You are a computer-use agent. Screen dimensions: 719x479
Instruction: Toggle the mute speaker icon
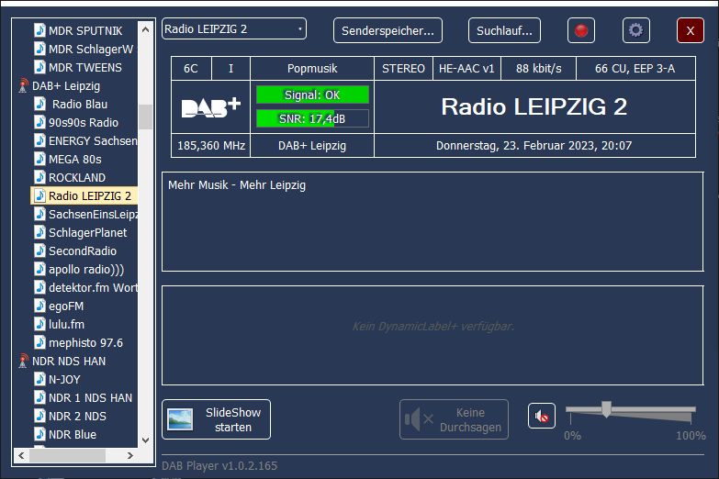[542, 417]
